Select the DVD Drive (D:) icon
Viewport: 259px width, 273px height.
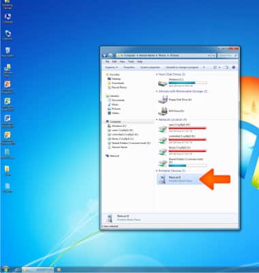pyautogui.click(x=163, y=111)
